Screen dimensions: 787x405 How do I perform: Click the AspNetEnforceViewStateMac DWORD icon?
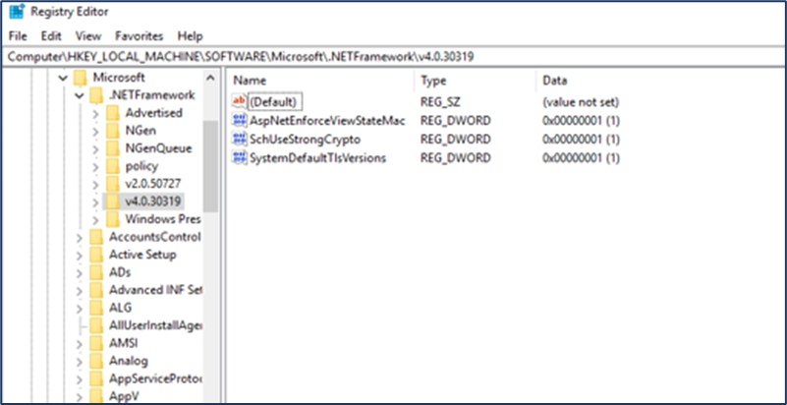[x=239, y=121]
